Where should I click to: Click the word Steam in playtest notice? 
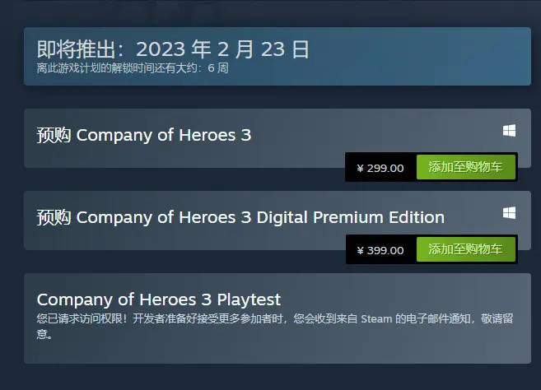coord(376,318)
